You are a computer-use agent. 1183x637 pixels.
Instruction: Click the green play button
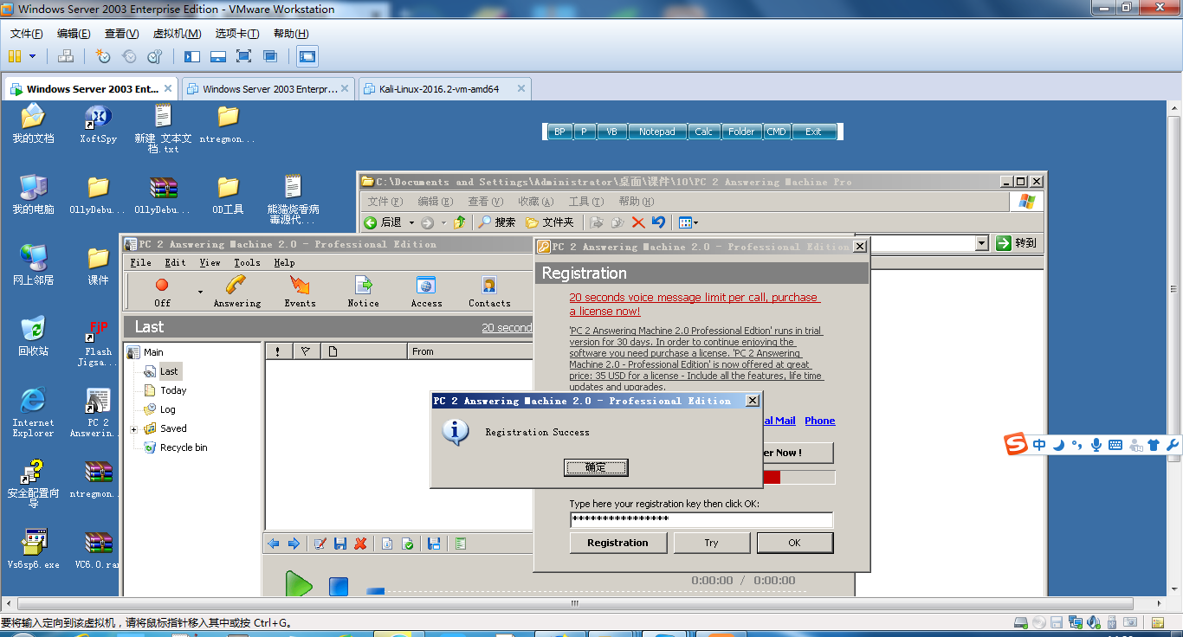(299, 584)
